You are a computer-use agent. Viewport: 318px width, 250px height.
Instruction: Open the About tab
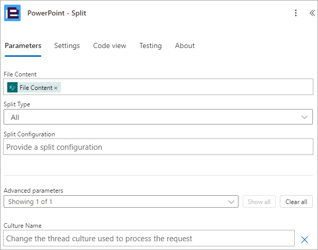click(185, 46)
